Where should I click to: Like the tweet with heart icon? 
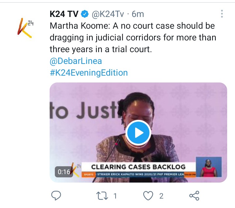pyautogui.click(x=148, y=196)
